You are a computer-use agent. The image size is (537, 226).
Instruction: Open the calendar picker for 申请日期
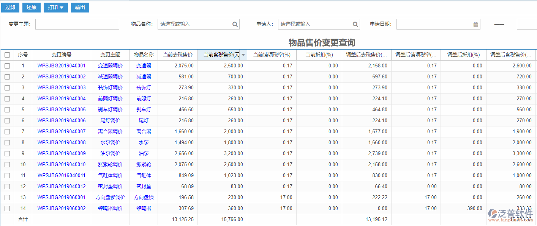click(476, 24)
